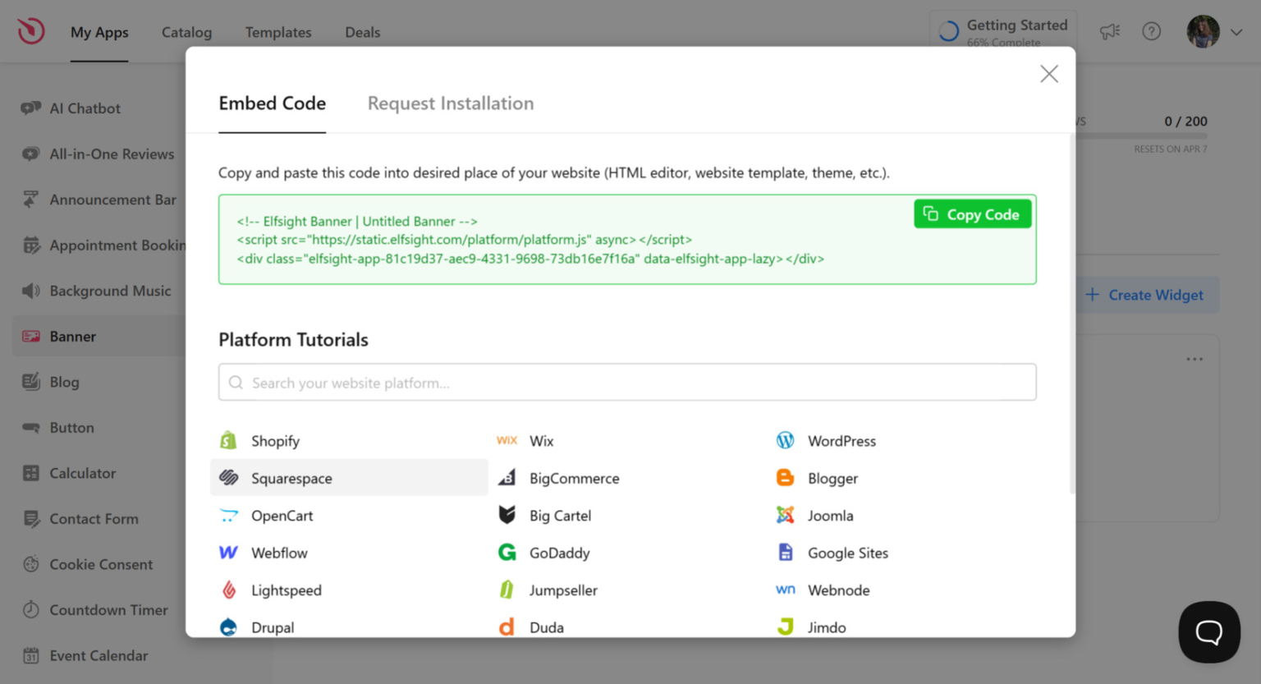Click the help question mark icon
Image resolution: width=1261 pixels, height=684 pixels.
point(1151,31)
